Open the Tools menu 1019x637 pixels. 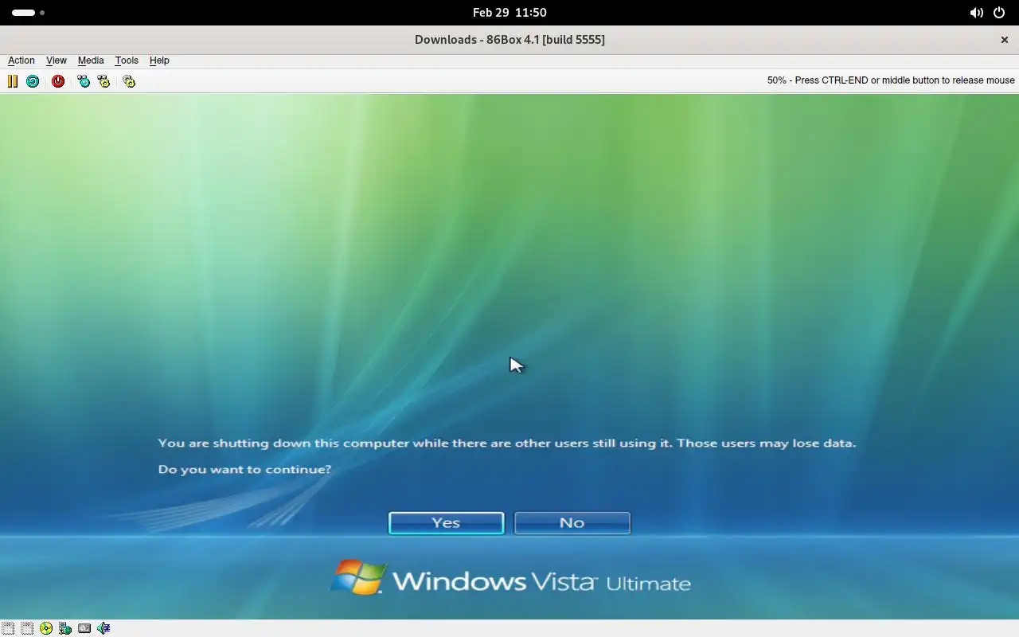(127, 61)
